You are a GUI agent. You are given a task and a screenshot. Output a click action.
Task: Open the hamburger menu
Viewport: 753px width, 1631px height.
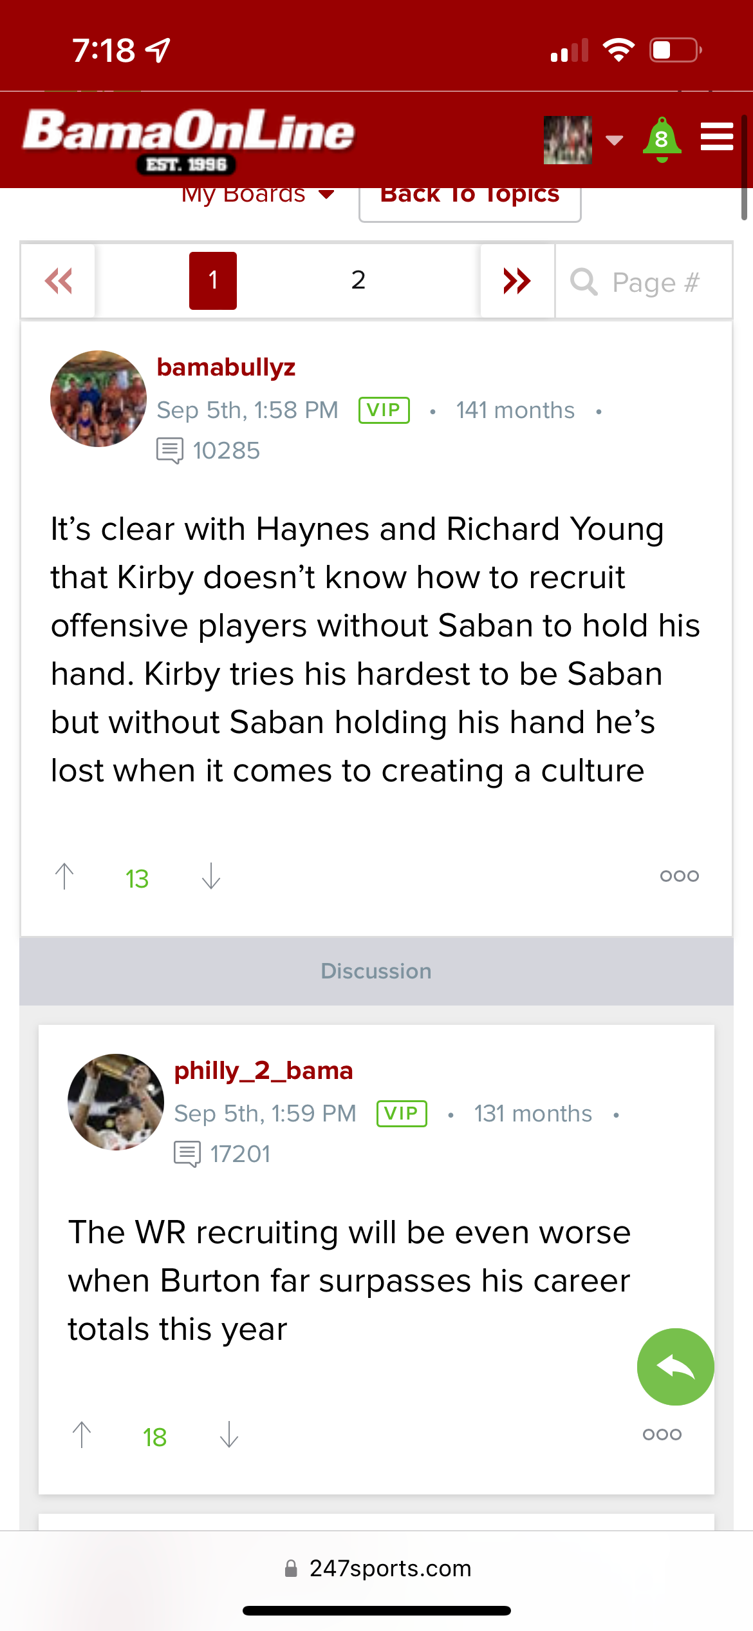(x=716, y=137)
